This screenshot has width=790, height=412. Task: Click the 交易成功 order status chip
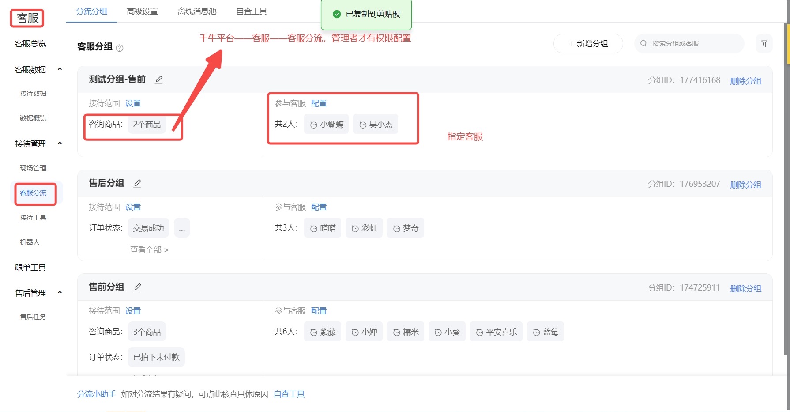click(148, 228)
